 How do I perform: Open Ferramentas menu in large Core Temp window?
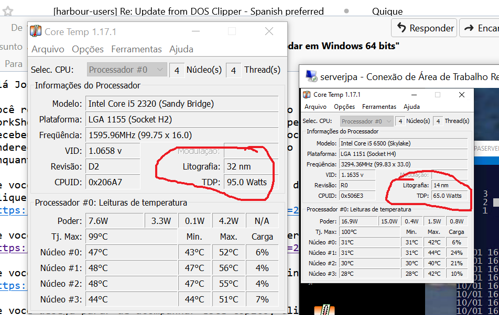click(136, 49)
